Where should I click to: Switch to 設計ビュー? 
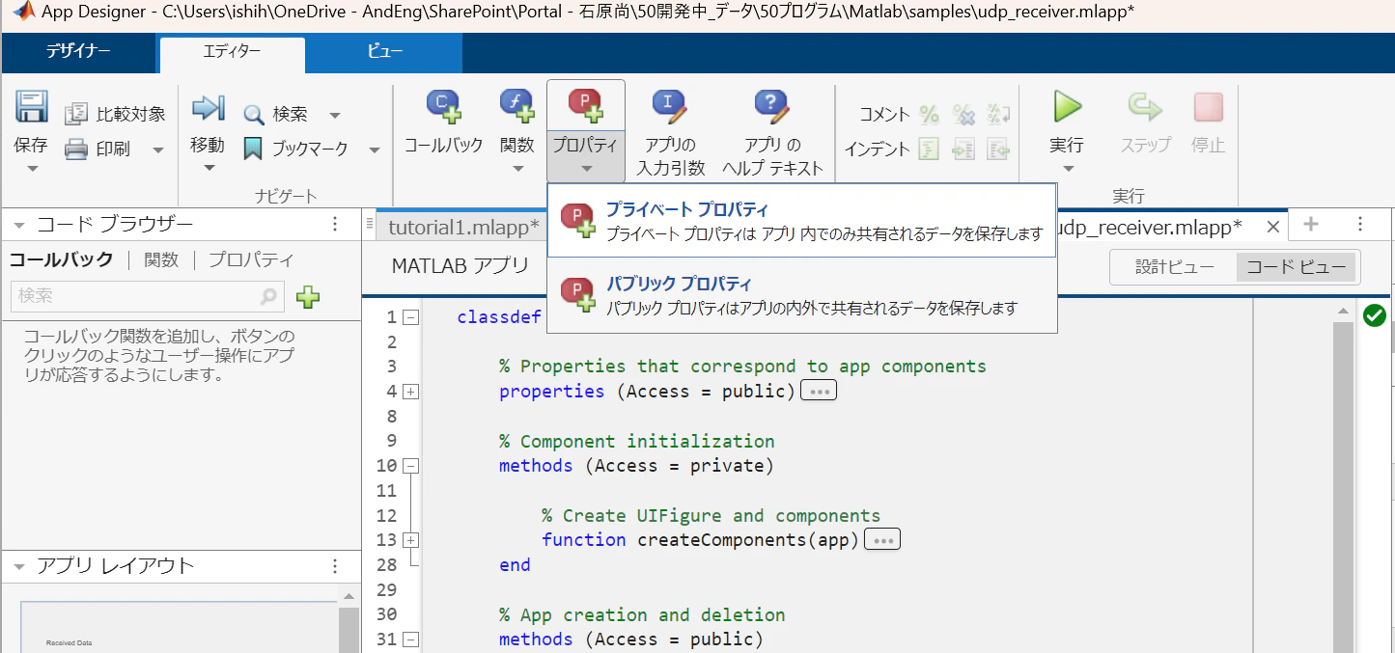pos(1175,267)
